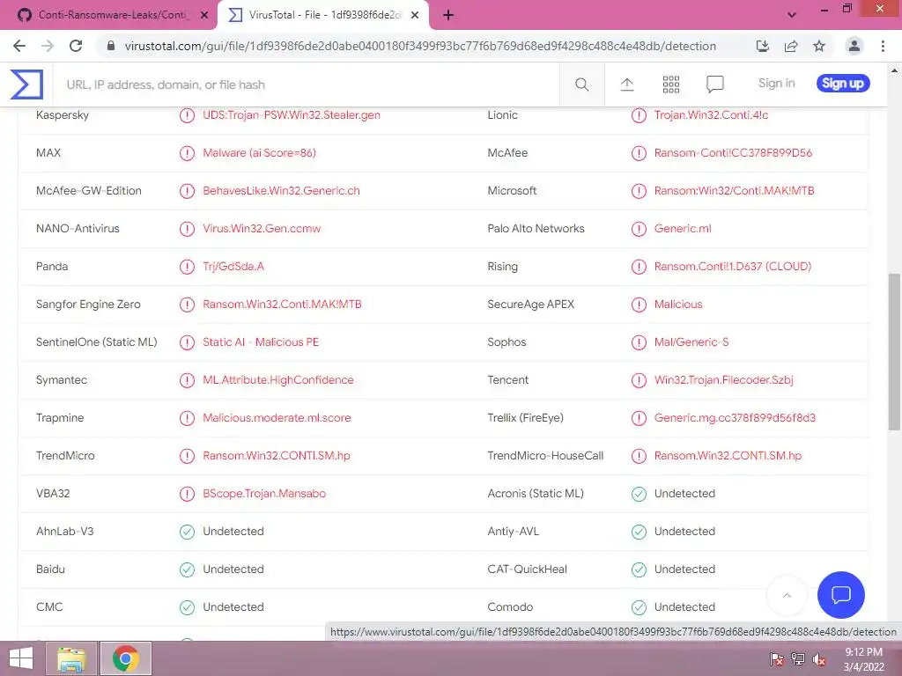Click the Kaspersky detection alert icon
The width and height of the screenshot is (902, 676).
pos(187,115)
